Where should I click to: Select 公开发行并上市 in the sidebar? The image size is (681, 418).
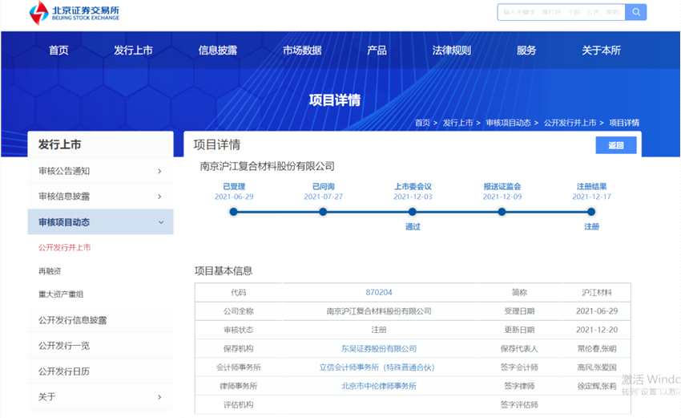[x=64, y=247]
